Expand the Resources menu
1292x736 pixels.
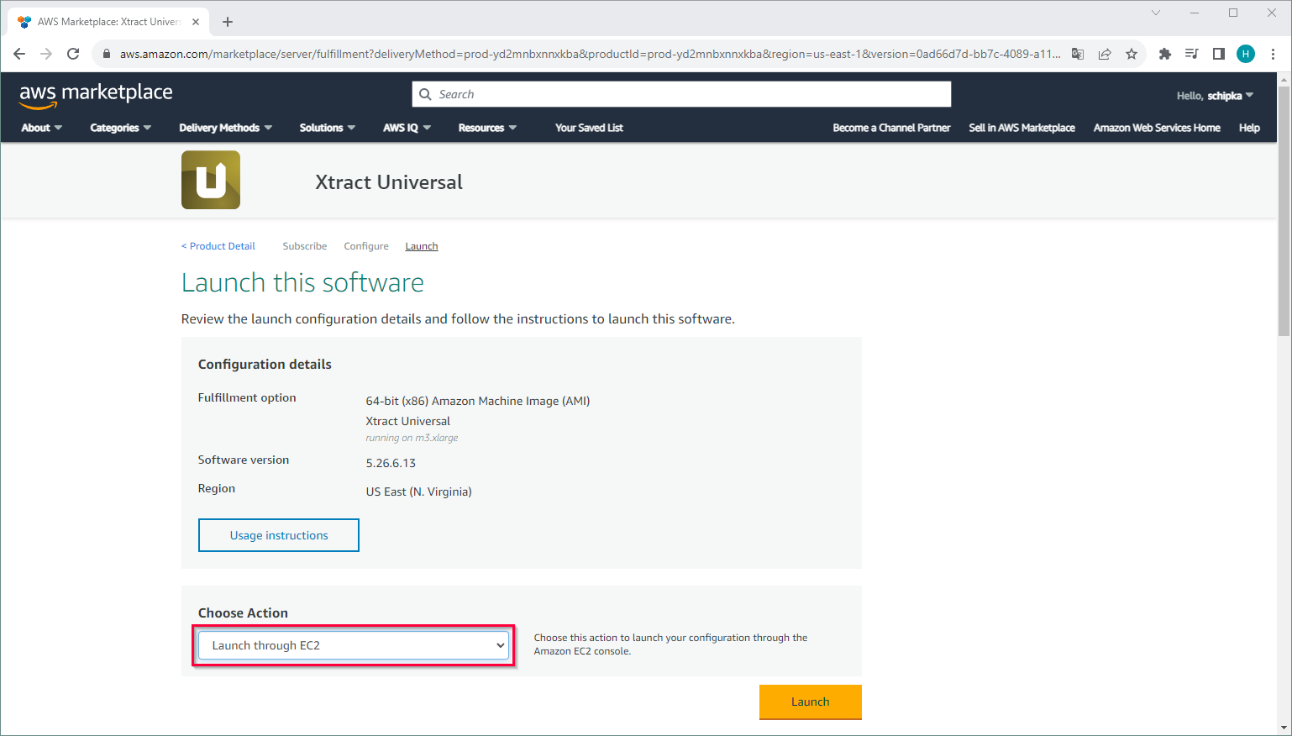[487, 128]
